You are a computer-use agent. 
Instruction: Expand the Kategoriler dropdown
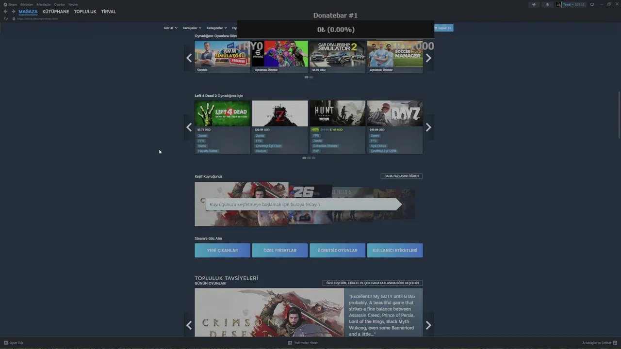(216, 28)
